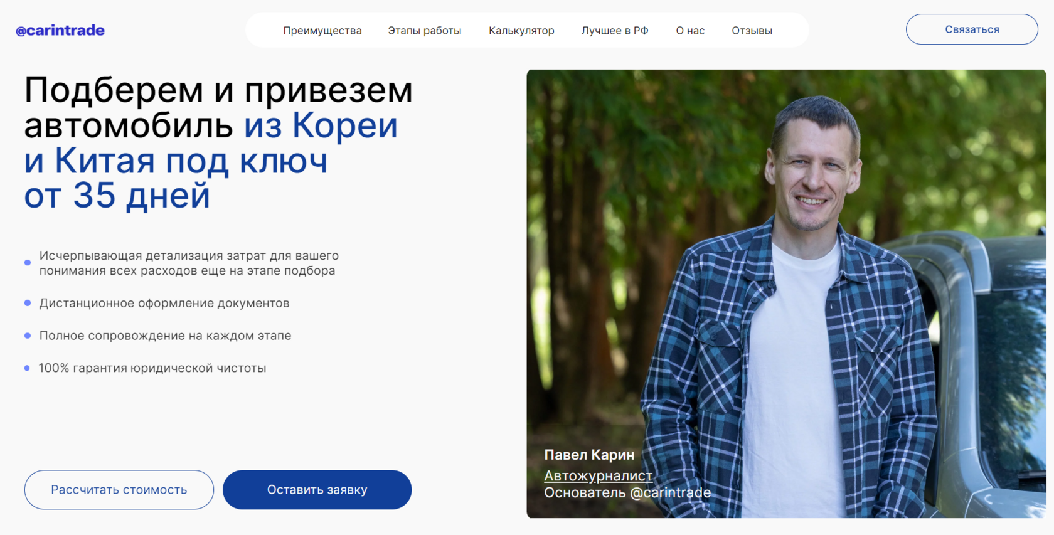1054x535 pixels.
Task: Open the Калькулятор nav link
Action: (521, 30)
